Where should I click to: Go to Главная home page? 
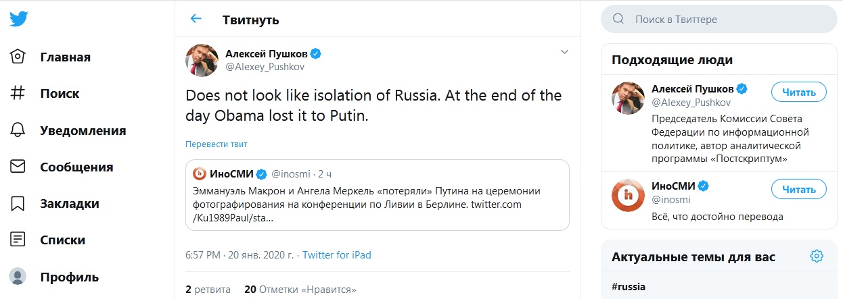65,57
